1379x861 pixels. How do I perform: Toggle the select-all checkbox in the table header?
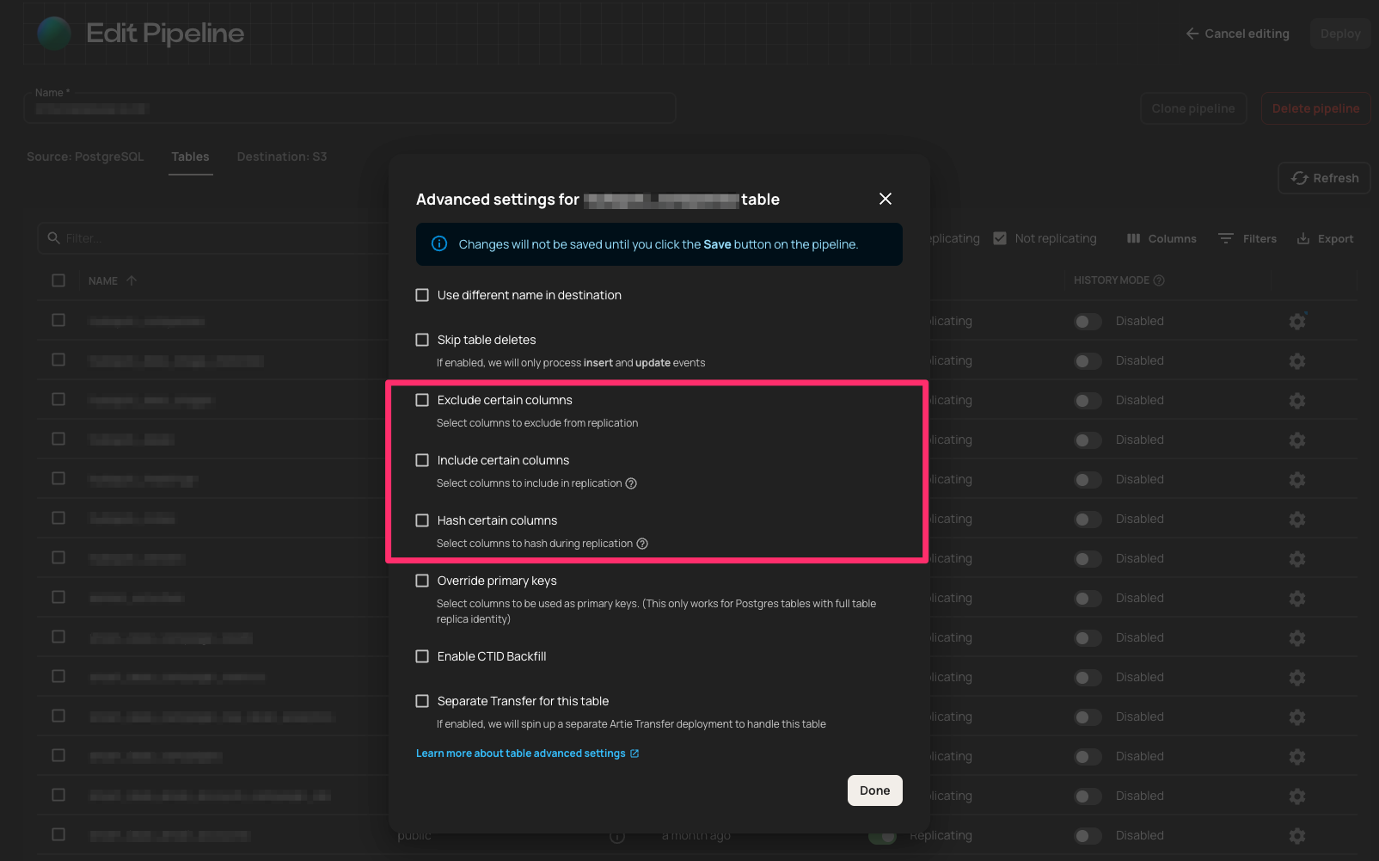(x=58, y=280)
